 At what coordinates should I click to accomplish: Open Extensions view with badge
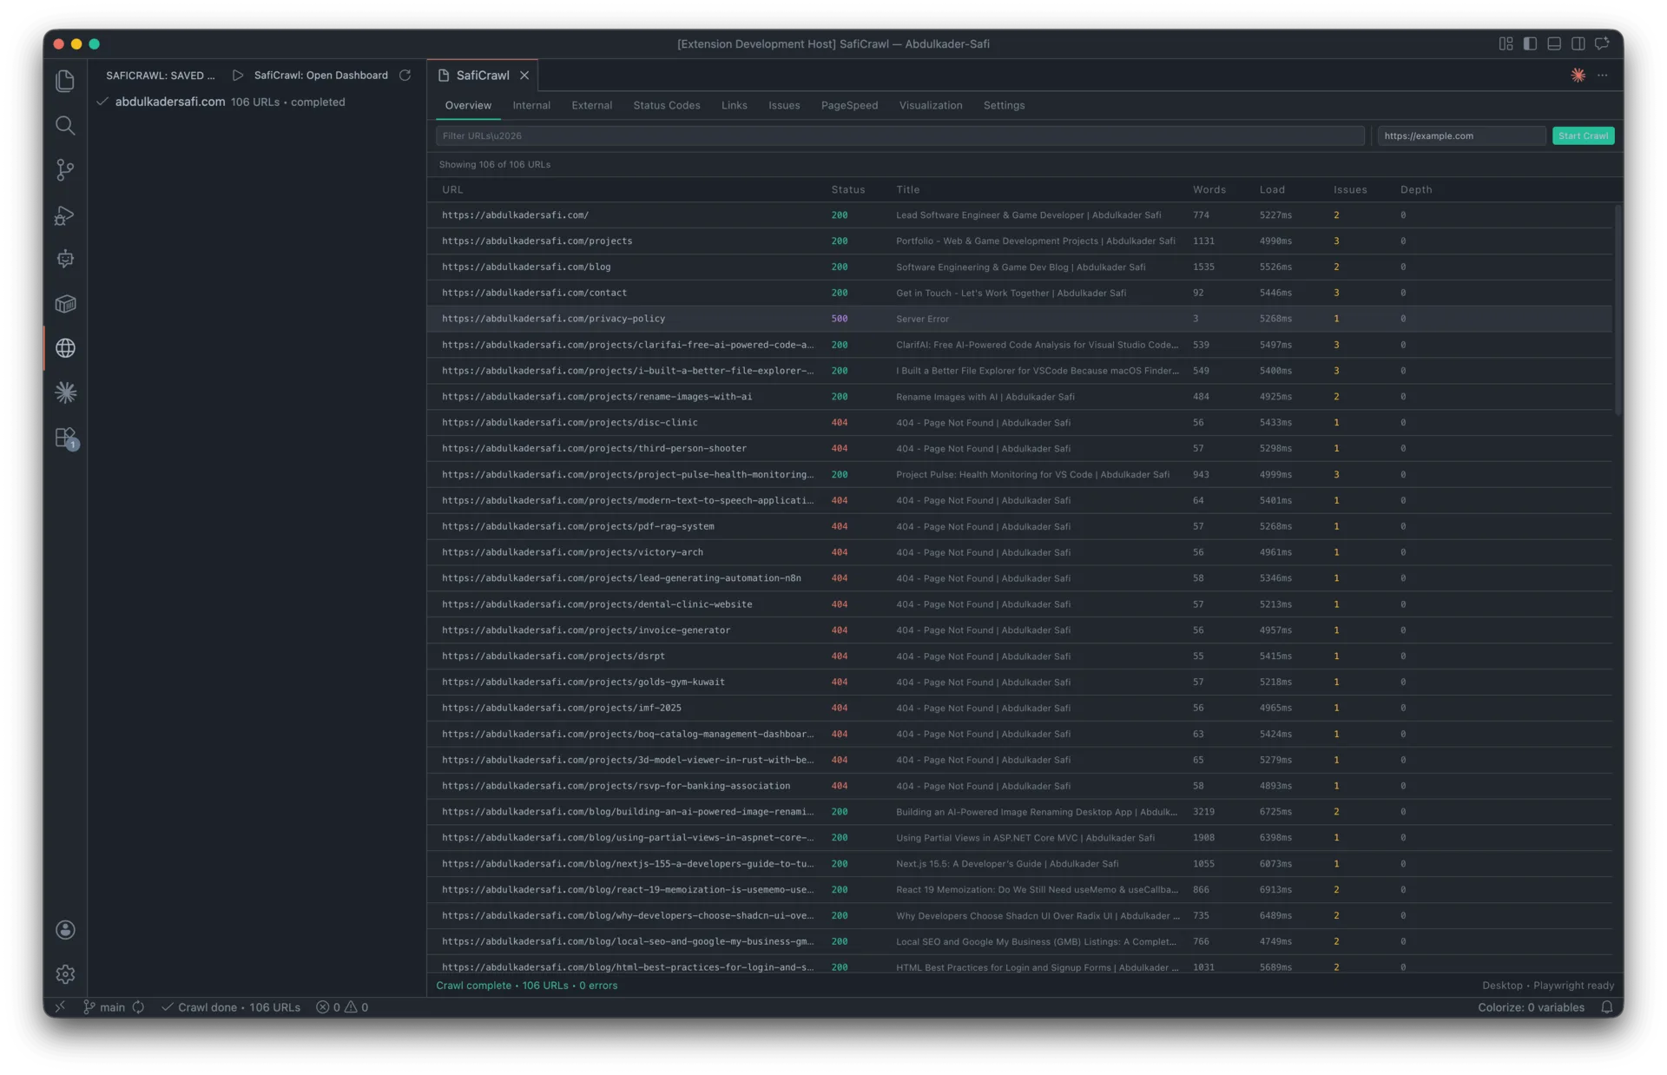pos(66,438)
